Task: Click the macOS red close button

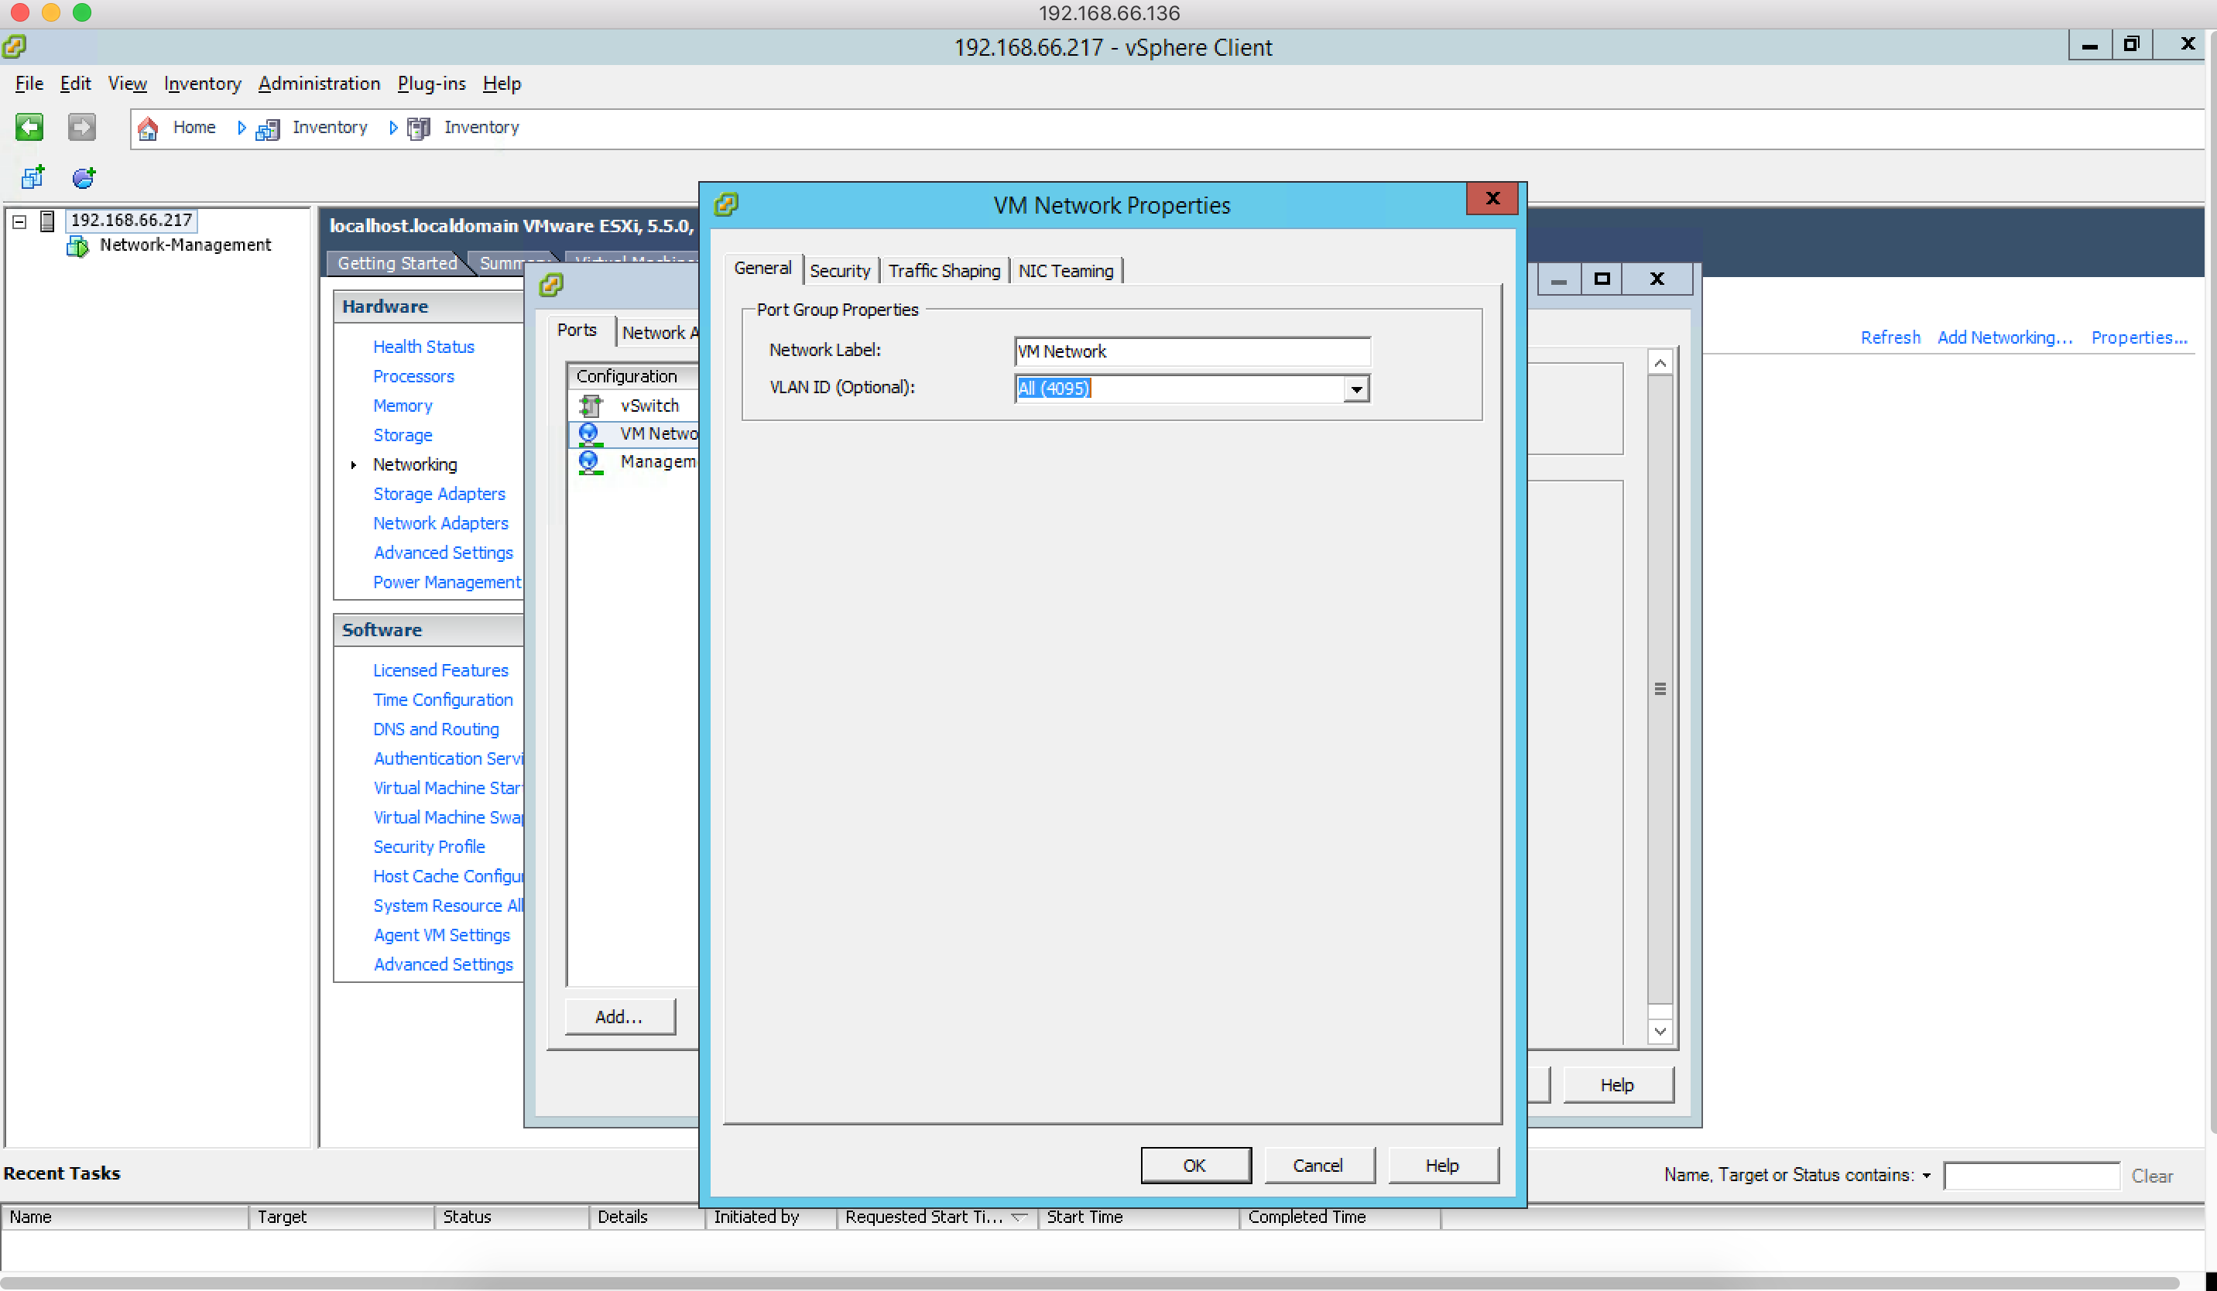Action: point(19,12)
